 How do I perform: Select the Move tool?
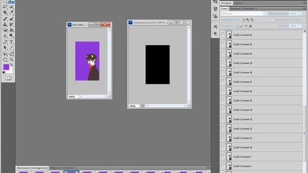coord(11,1)
